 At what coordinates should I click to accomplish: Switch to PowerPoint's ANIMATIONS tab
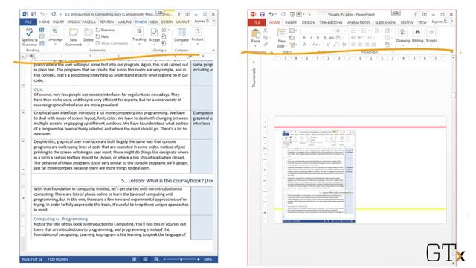[x=358, y=22]
